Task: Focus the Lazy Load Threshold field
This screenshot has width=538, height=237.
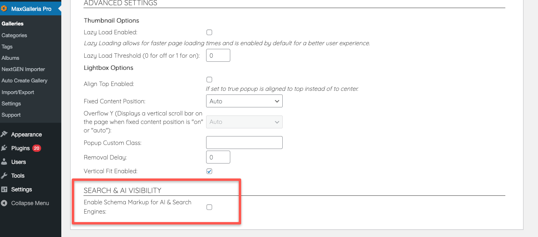Action: coord(218,55)
